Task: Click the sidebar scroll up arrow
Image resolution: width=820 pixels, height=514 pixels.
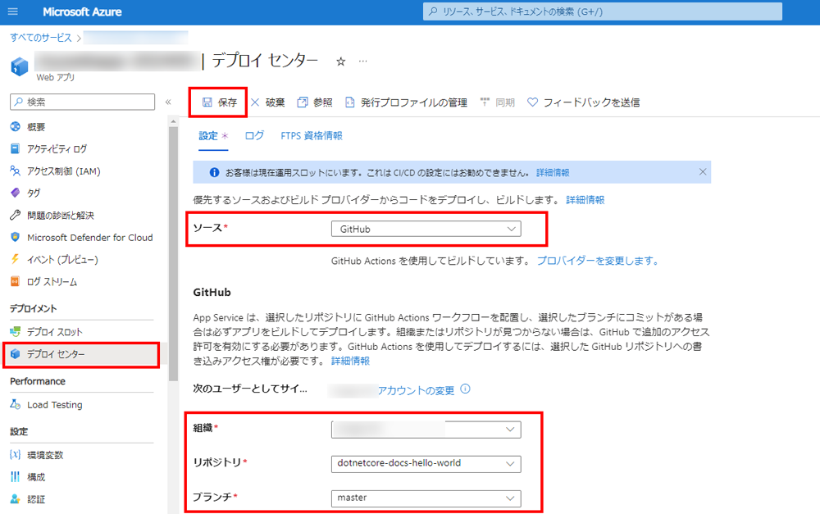Action: click(173, 121)
